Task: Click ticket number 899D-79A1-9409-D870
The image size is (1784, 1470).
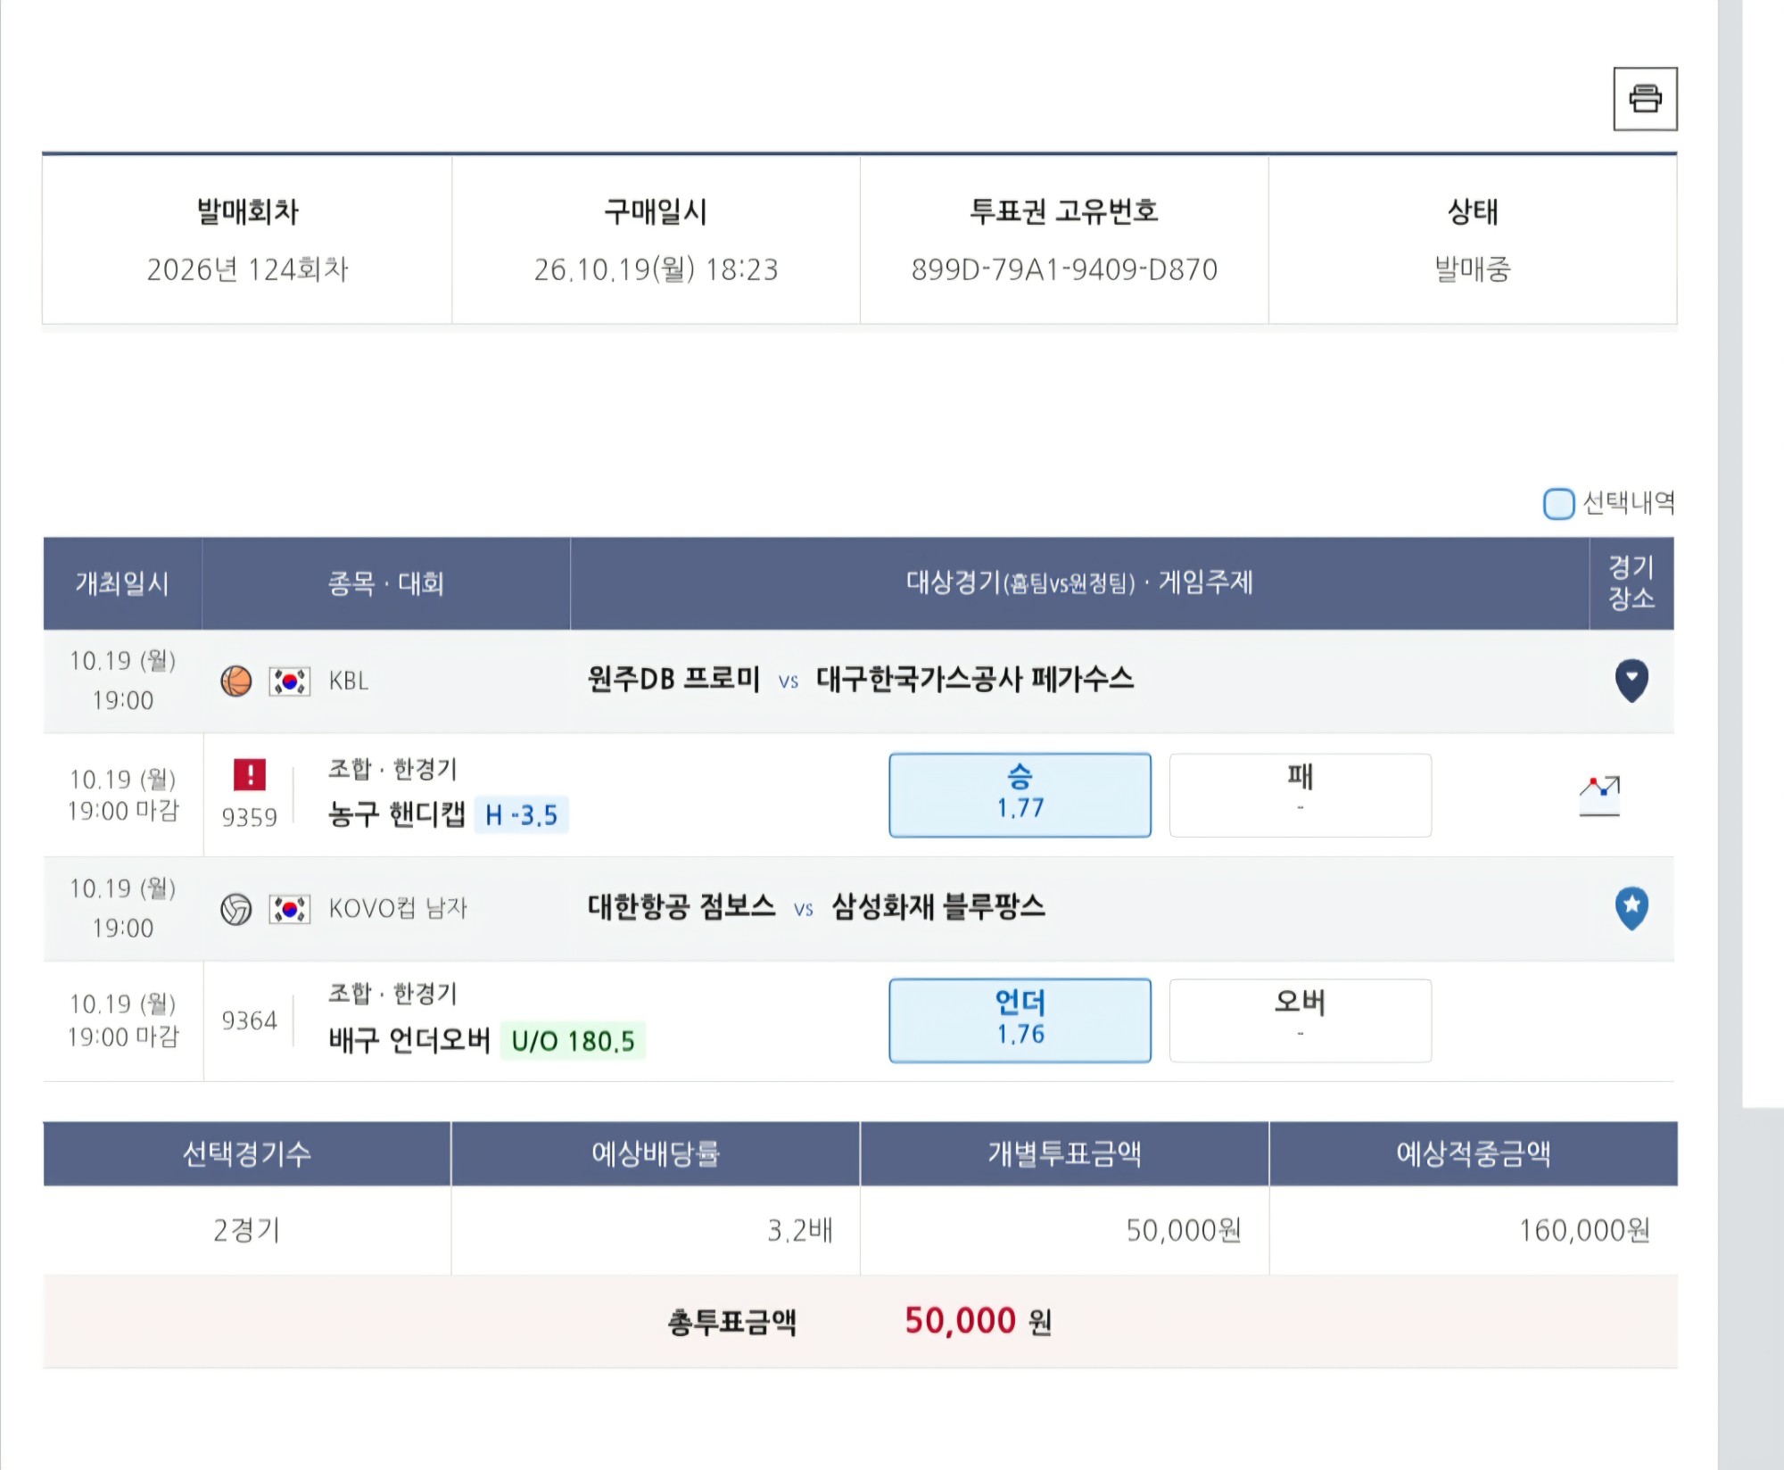Action: pyautogui.click(x=1064, y=269)
